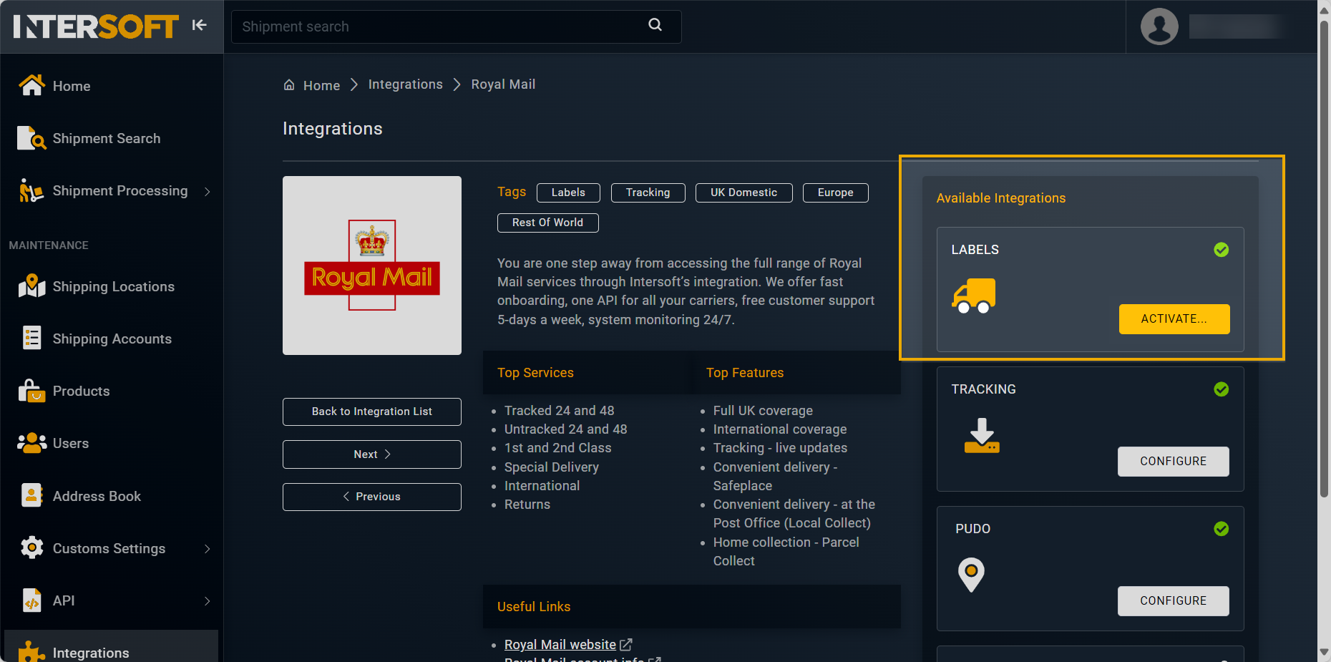
Task: Click the green check on Labels card
Action: pos(1222,250)
